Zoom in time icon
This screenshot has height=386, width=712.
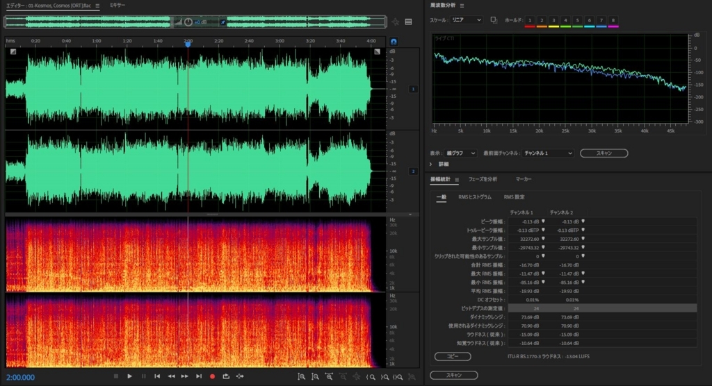coord(329,376)
